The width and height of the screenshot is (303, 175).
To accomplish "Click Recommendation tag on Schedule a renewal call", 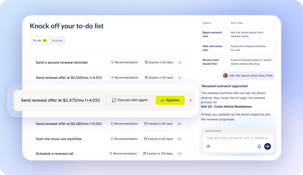I will click(123, 153).
